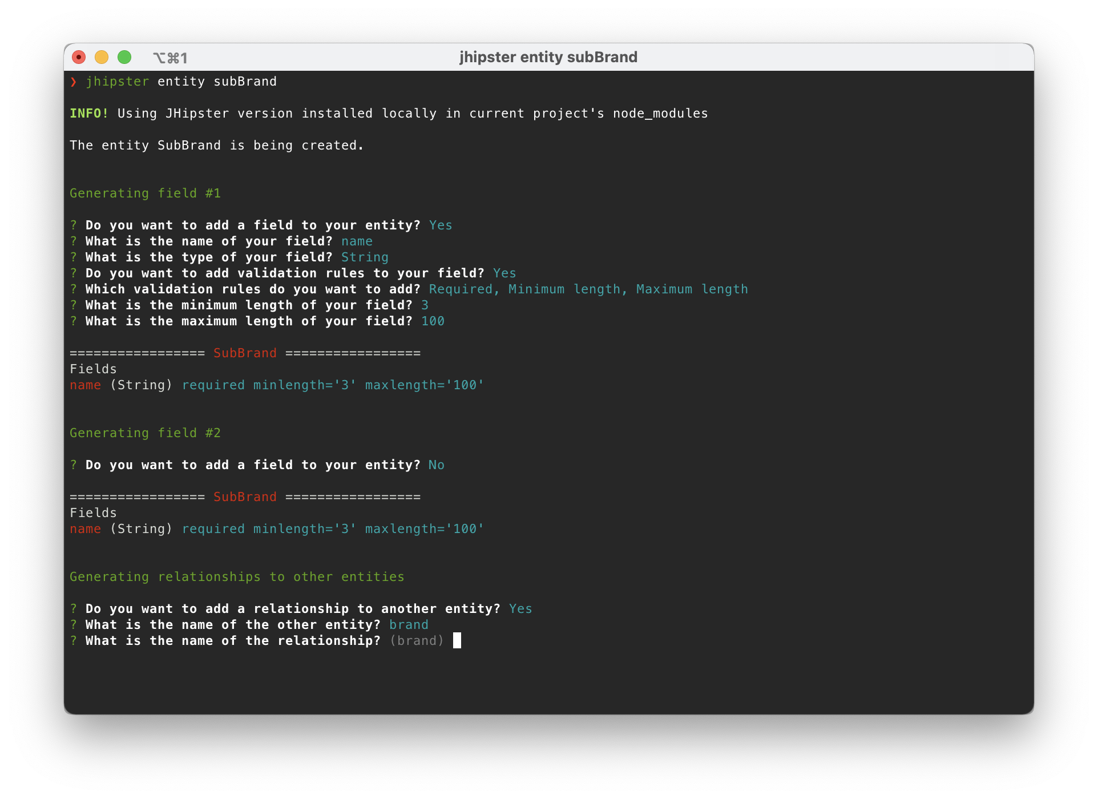This screenshot has width=1098, height=799.
Task: Click the 'Yes' answer for validation rules
Action: pyautogui.click(x=504, y=273)
